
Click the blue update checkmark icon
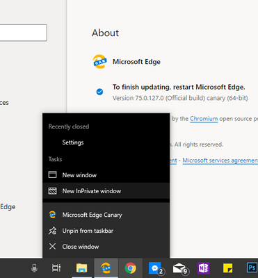click(x=99, y=92)
